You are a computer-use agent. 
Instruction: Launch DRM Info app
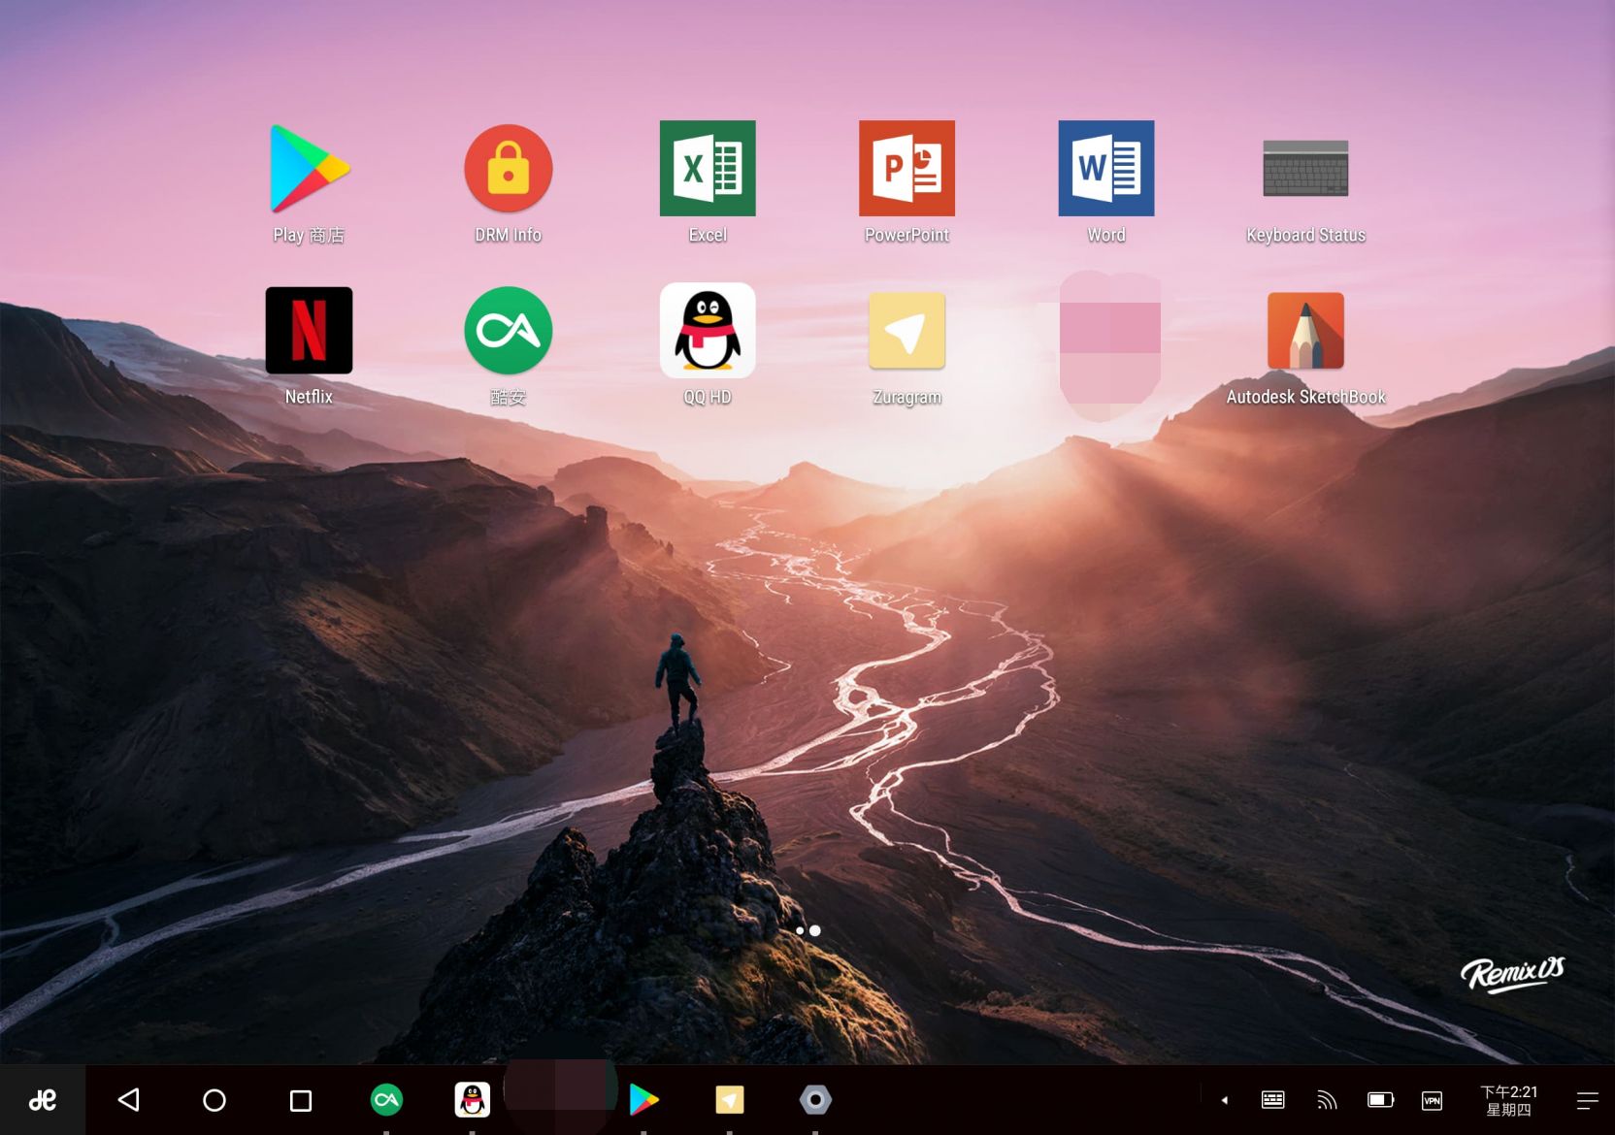click(508, 169)
